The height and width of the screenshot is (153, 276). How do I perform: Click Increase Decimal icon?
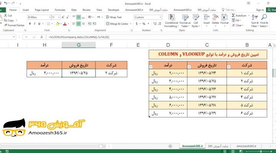click(x=155, y=24)
